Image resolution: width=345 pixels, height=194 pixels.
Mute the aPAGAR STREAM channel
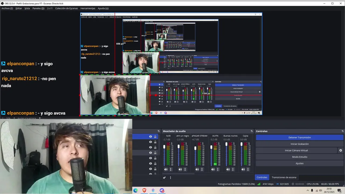click(x=197, y=169)
